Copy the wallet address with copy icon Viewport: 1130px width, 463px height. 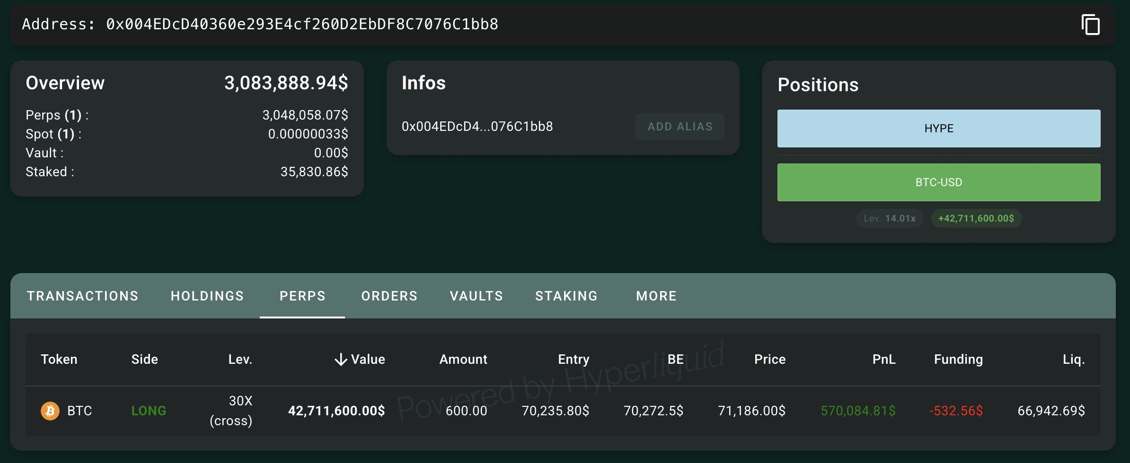pyautogui.click(x=1090, y=25)
